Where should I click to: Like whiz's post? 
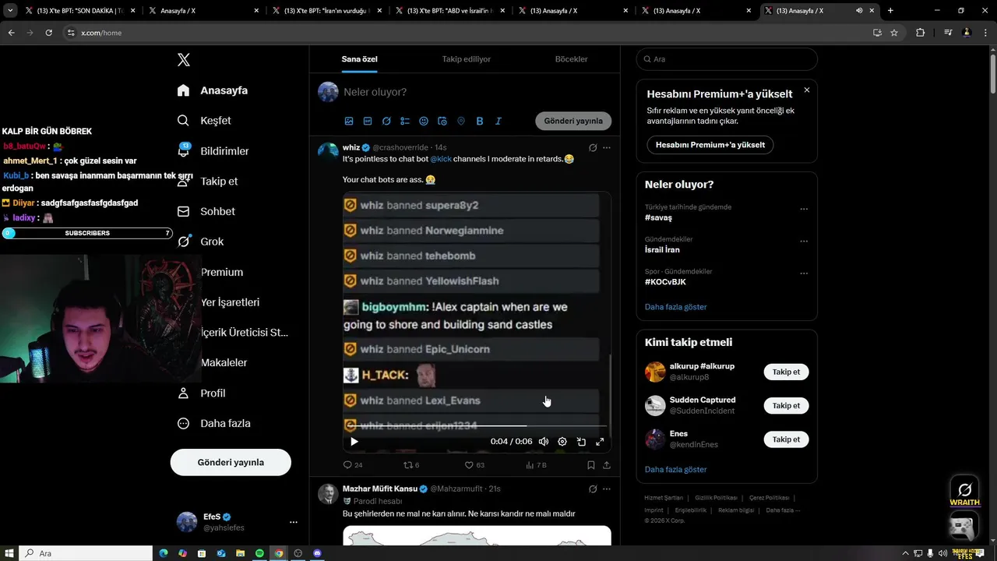pyautogui.click(x=474, y=465)
